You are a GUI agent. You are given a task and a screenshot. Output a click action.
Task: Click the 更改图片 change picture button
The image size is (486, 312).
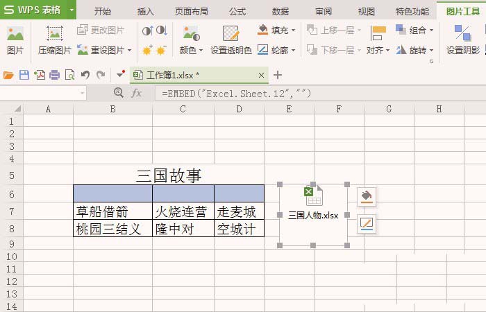(x=101, y=30)
